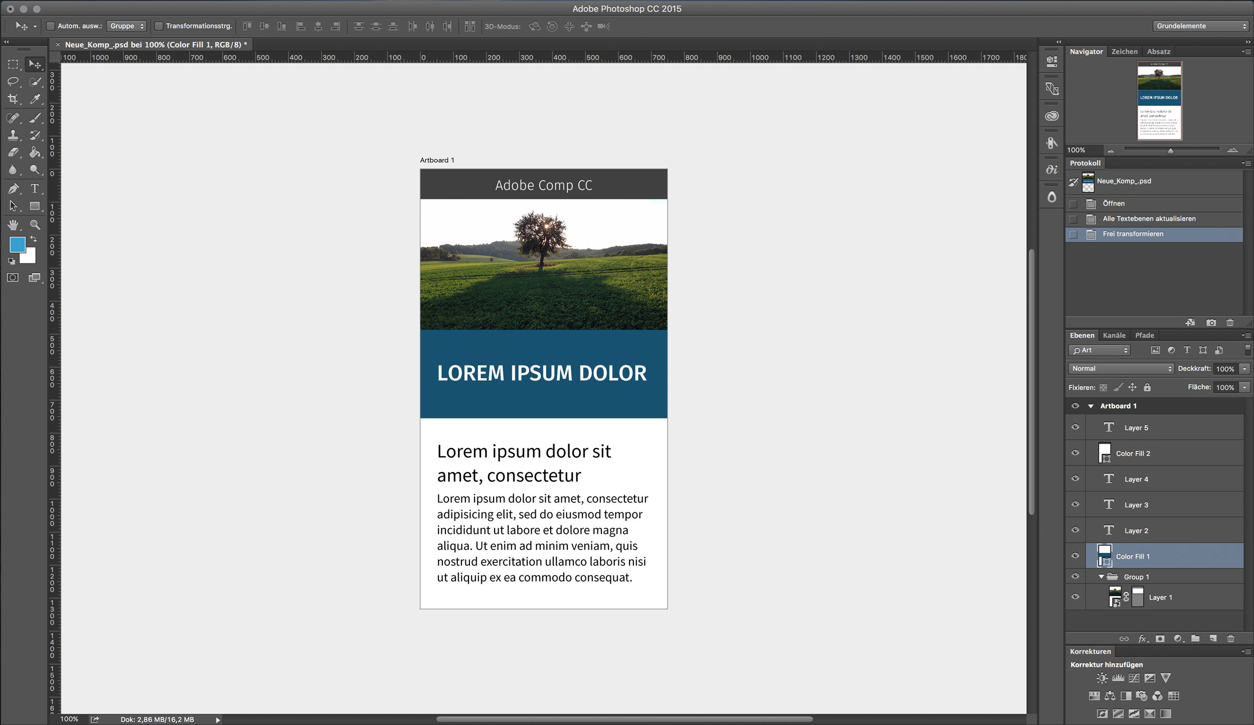Select the Crop tool
1254x725 pixels.
13,99
